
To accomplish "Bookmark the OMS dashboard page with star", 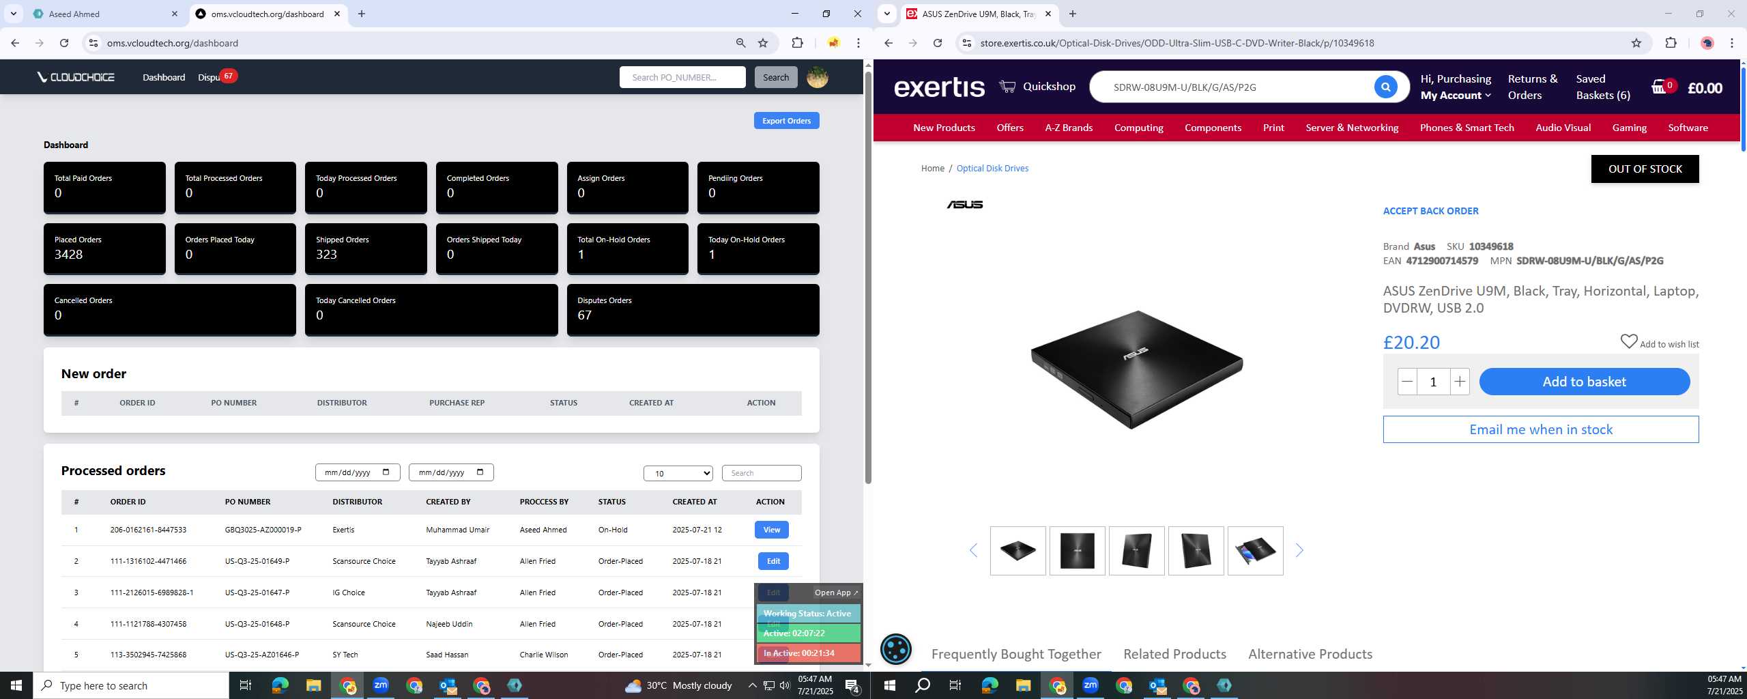I will [763, 43].
